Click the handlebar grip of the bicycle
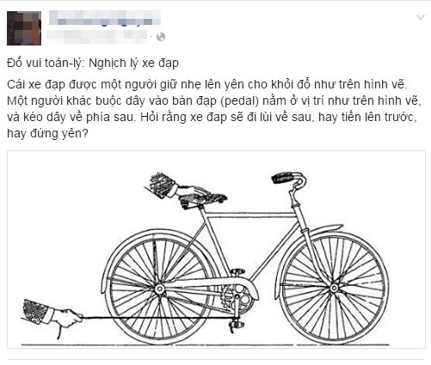Viewport: 431px width, 365px height. pyautogui.click(x=283, y=178)
